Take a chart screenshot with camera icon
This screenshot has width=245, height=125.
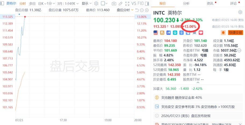[114, 3]
